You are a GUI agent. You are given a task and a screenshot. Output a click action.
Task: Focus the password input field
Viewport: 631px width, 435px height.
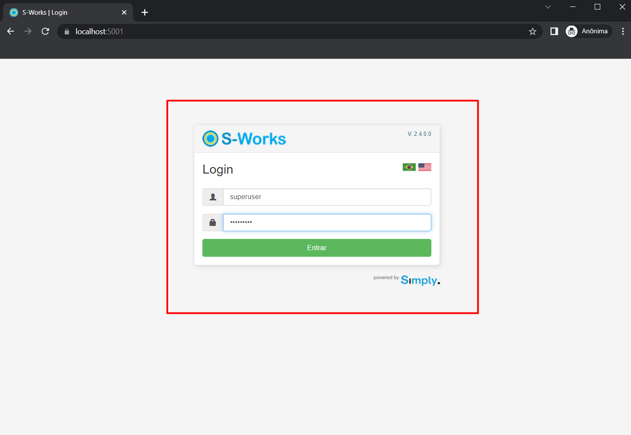point(327,222)
